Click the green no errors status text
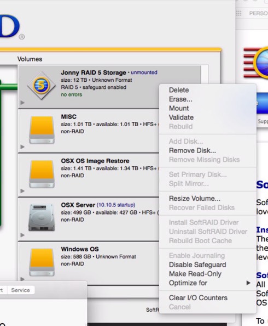Viewport: 268px width, 326px height. click(72, 94)
